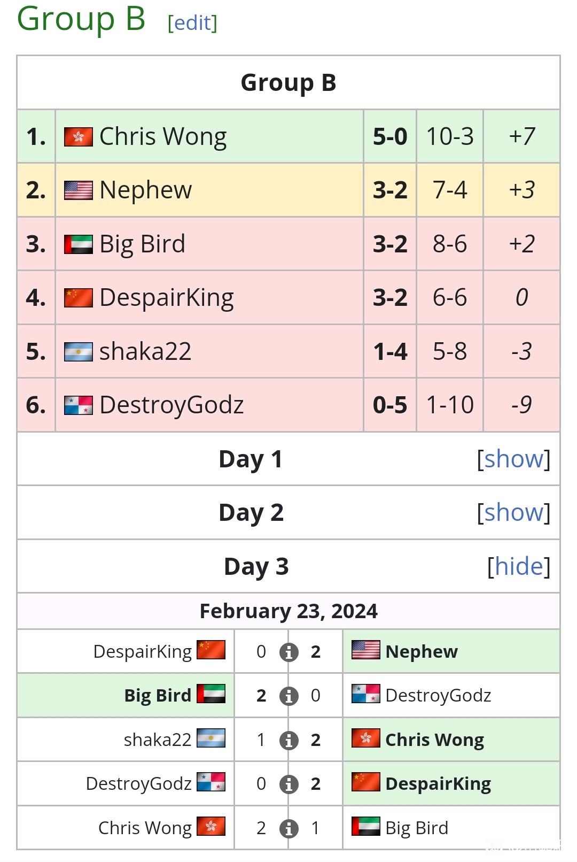
Task: Open match info for Big Bird vs DestroyGodz
Action: click(x=288, y=696)
